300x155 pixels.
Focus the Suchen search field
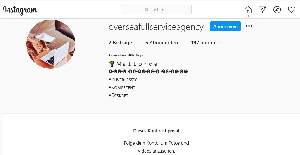[156, 10]
